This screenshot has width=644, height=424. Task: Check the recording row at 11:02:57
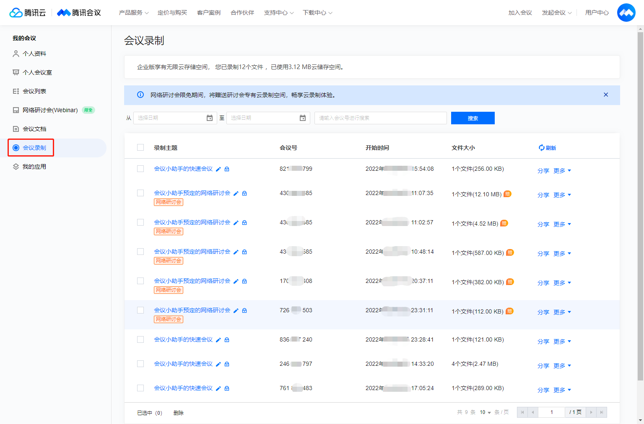pyautogui.click(x=140, y=222)
